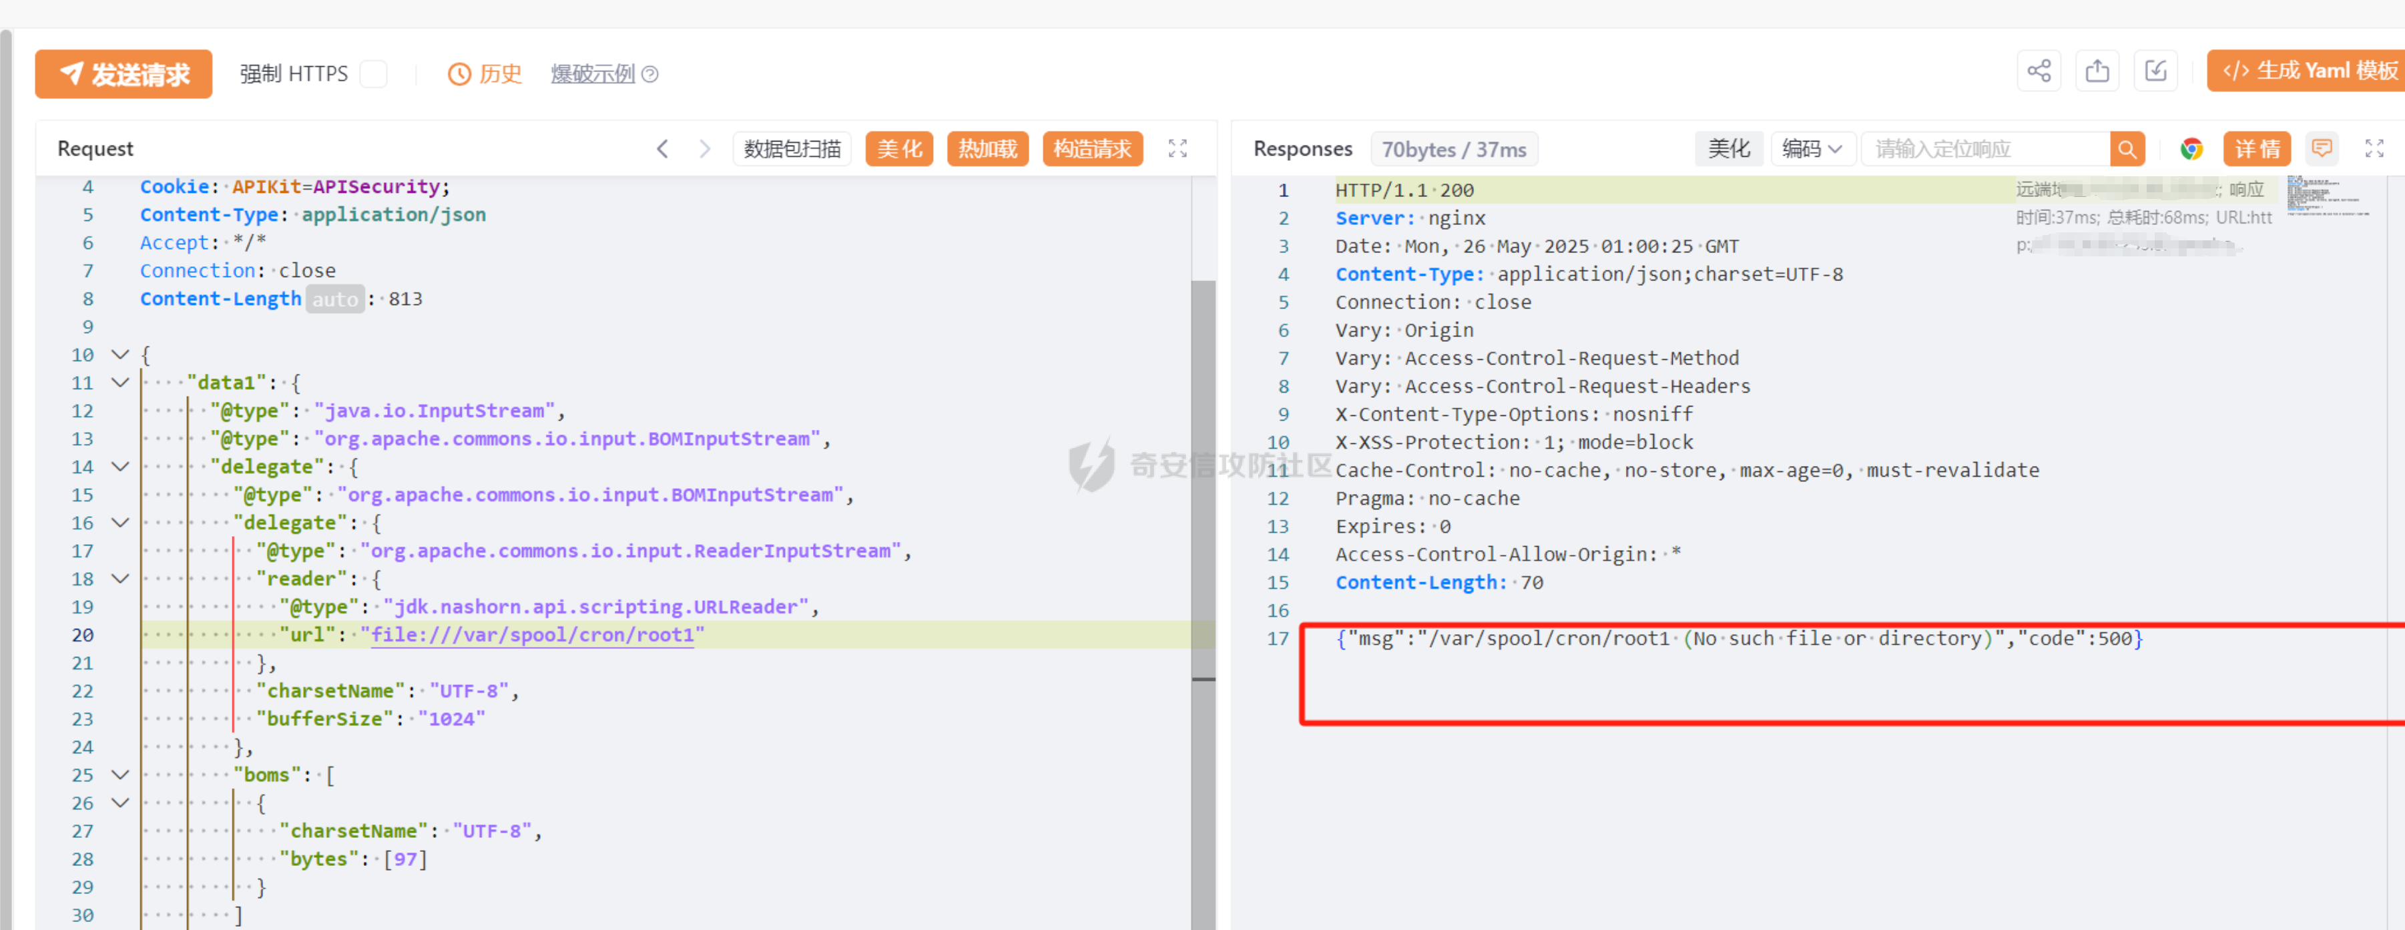The image size is (2405, 930).
Task: Click the Date response header line
Action: [1537, 246]
